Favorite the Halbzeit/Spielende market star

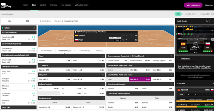pos(103,84)
